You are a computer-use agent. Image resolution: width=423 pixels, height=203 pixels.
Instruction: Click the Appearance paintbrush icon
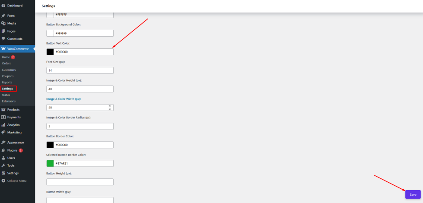pyautogui.click(x=3, y=143)
